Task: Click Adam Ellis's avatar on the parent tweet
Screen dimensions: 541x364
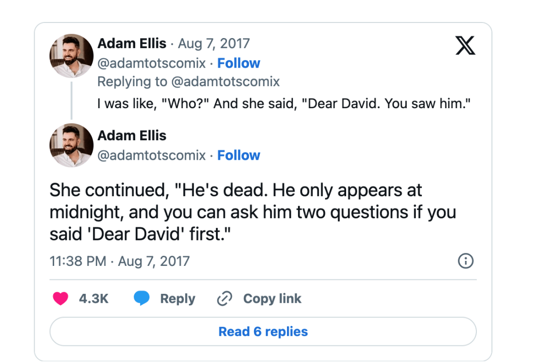Action: pos(72,56)
